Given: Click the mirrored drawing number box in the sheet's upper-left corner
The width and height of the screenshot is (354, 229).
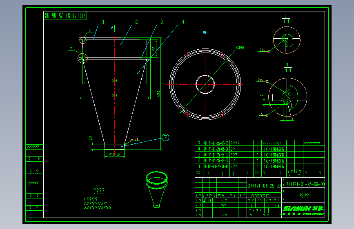Looking at the screenshot, I should (x=65, y=15).
